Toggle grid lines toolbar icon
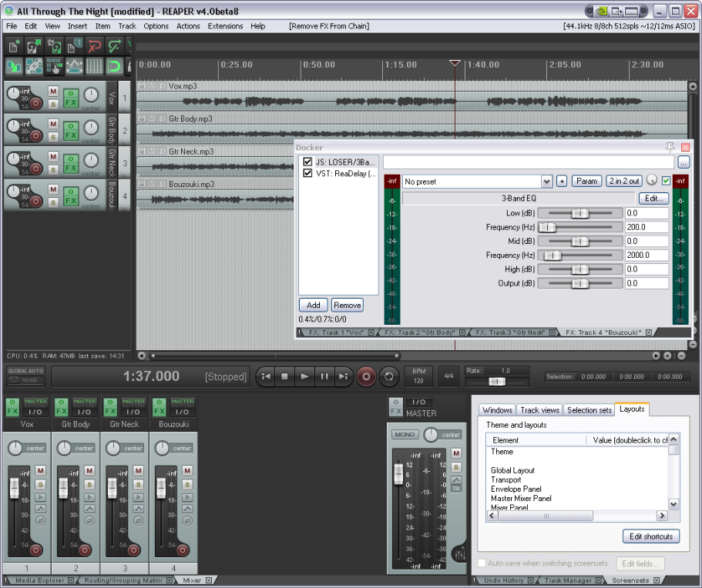The height and width of the screenshot is (588, 702). tap(94, 67)
